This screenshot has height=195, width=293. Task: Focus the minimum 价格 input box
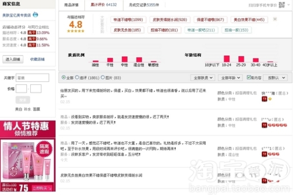tap(21, 89)
